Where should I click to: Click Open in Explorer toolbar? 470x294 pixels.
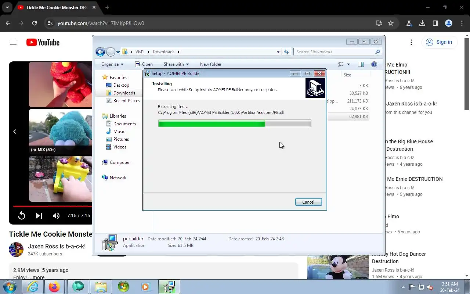point(144,64)
